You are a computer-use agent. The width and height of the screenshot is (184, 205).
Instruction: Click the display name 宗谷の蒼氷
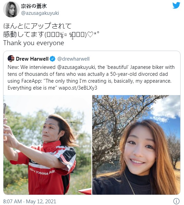[34, 6]
